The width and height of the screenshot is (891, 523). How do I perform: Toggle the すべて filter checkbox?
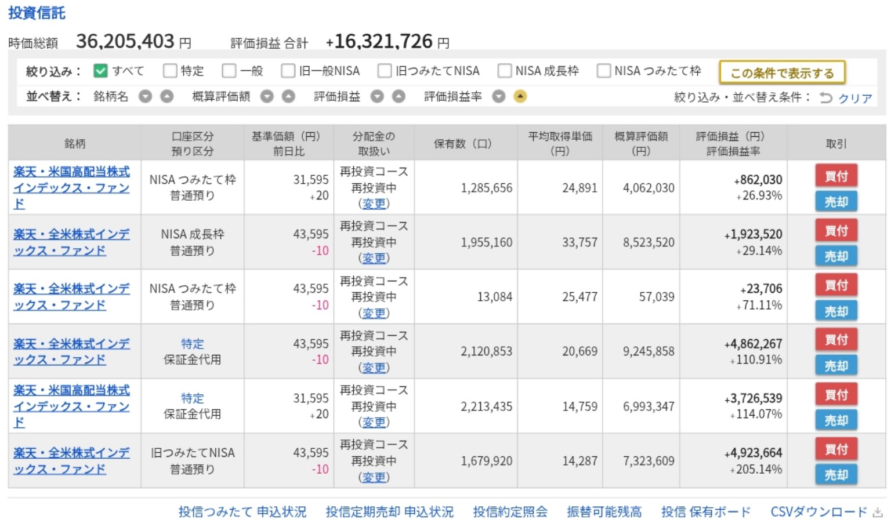100,71
